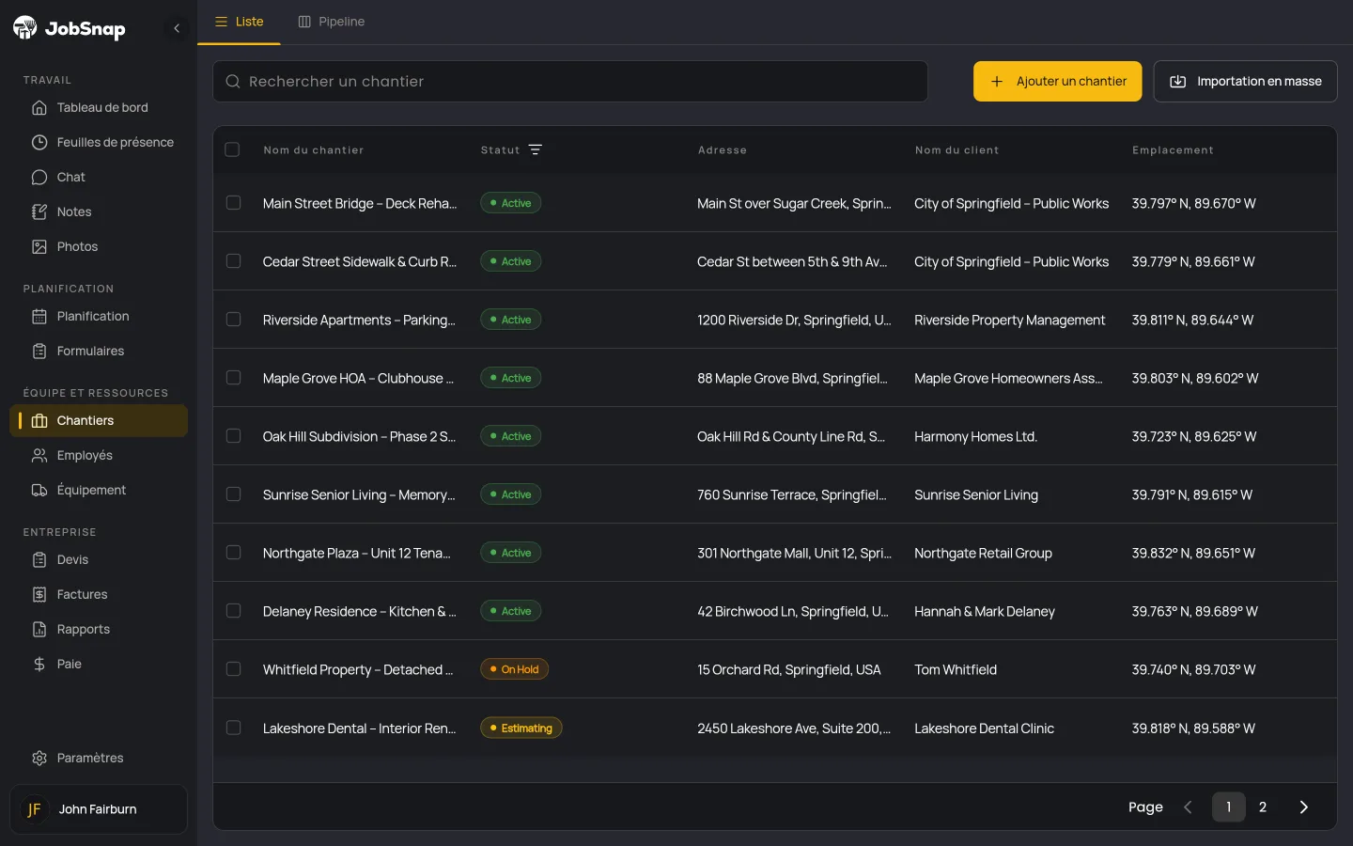Image resolution: width=1353 pixels, height=846 pixels.
Task: Check the Lakeshore Dental row checkbox
Action: [x=234, y=728]
